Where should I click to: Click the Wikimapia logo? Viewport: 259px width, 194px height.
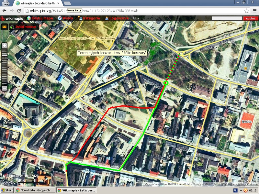click(12, 18)
